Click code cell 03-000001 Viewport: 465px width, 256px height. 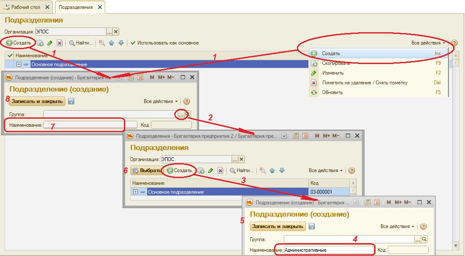pyautogui.click(x=329, y=192)
